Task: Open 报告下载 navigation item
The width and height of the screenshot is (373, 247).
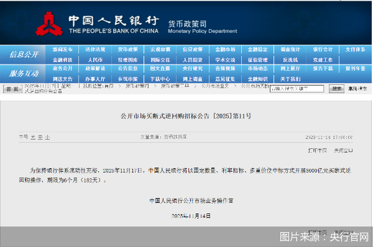Action: tap(323, 68)
